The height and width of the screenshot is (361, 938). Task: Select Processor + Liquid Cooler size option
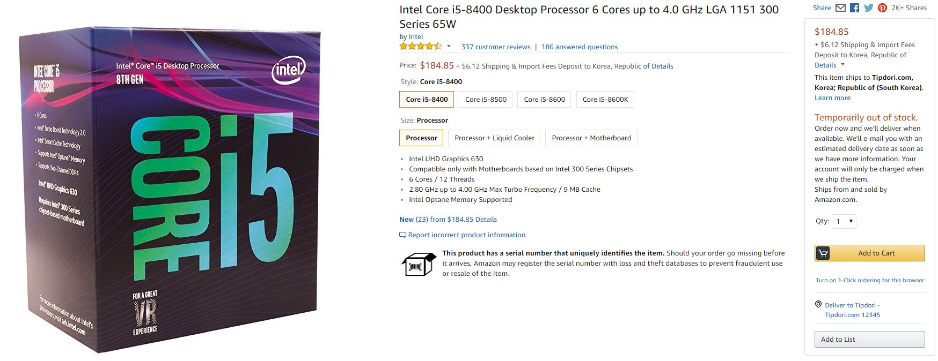pyautogui.click(x=494, y=138)
